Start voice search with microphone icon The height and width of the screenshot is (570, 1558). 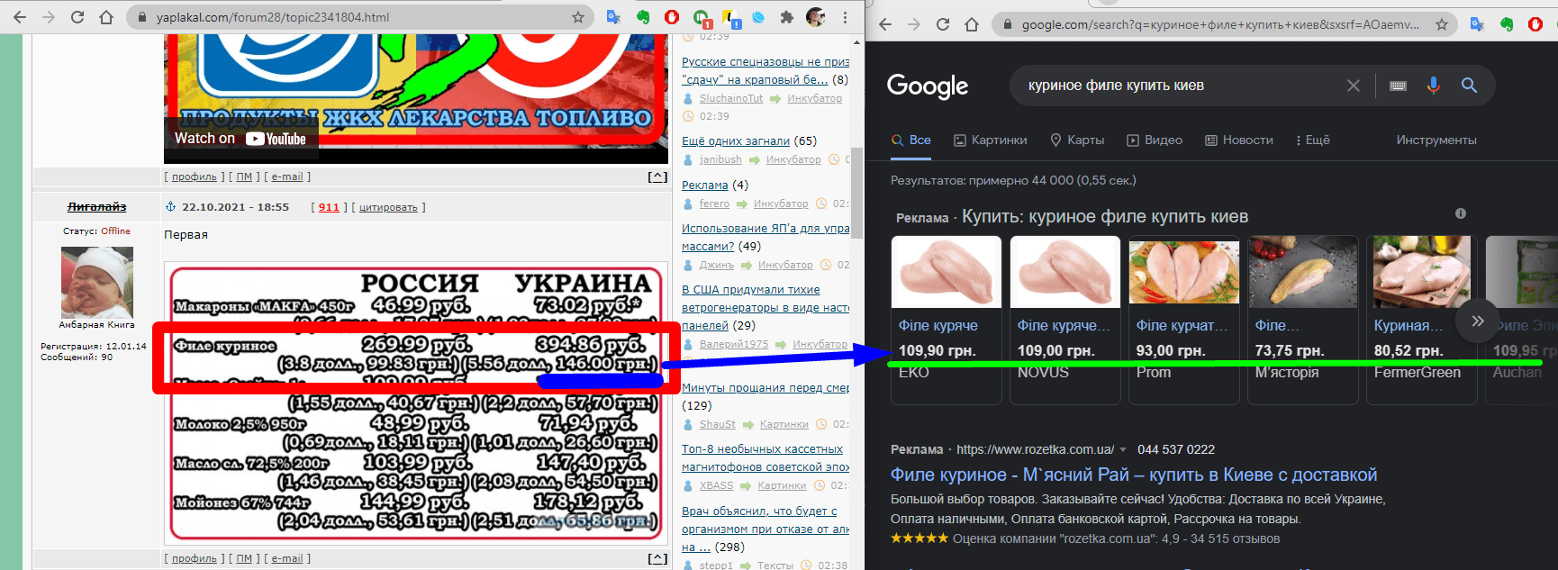(x=1433, y=86)
